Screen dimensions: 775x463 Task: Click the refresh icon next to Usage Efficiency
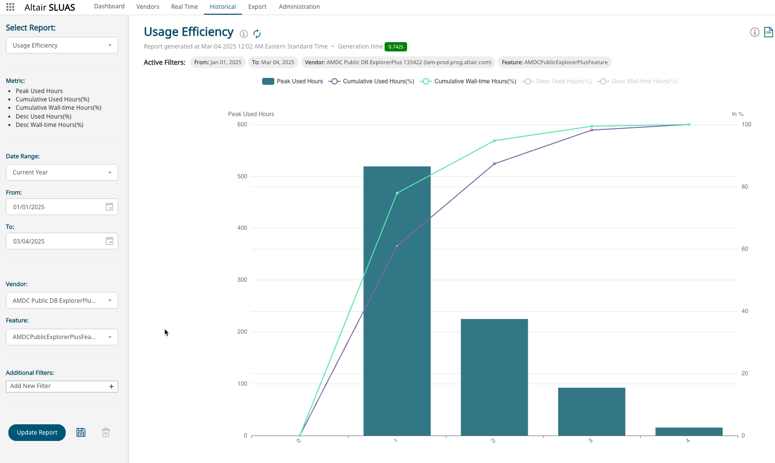(257, 34)
